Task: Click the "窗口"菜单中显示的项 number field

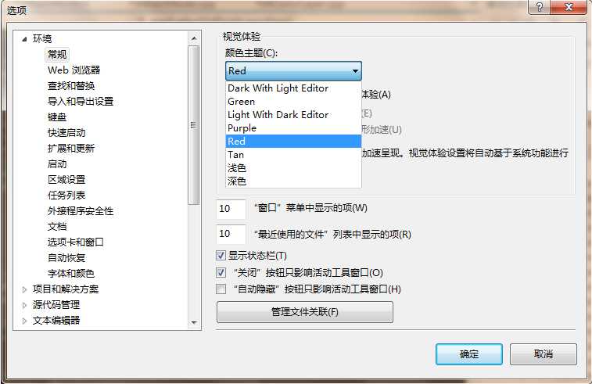Action: coord(231,209)
